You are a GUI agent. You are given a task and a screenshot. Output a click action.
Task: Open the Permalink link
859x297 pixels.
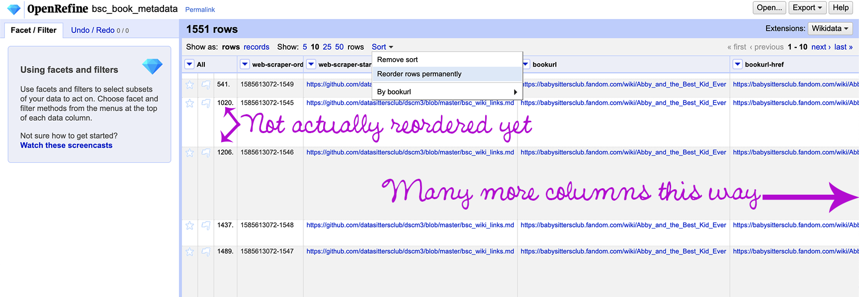coord(200,9)
